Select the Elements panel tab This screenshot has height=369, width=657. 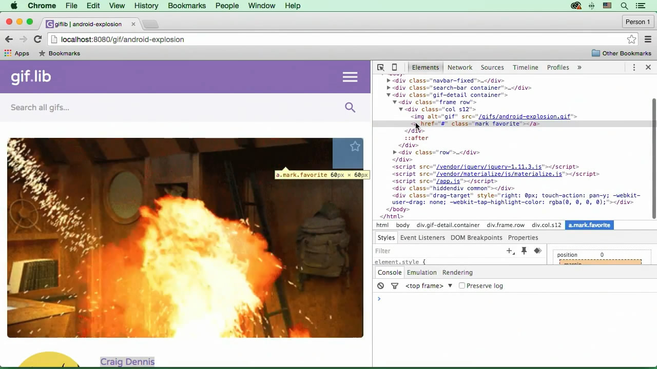(425, 67)
